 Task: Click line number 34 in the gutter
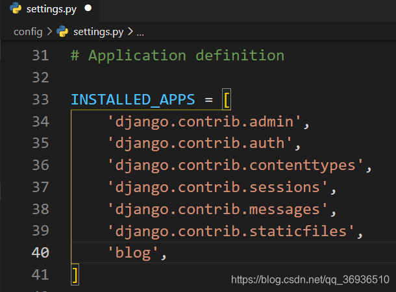tap(40, 121)
